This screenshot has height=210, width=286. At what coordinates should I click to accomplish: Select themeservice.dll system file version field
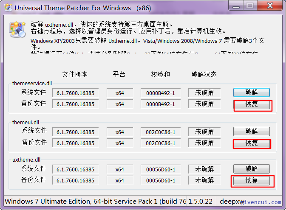(76, 93)
